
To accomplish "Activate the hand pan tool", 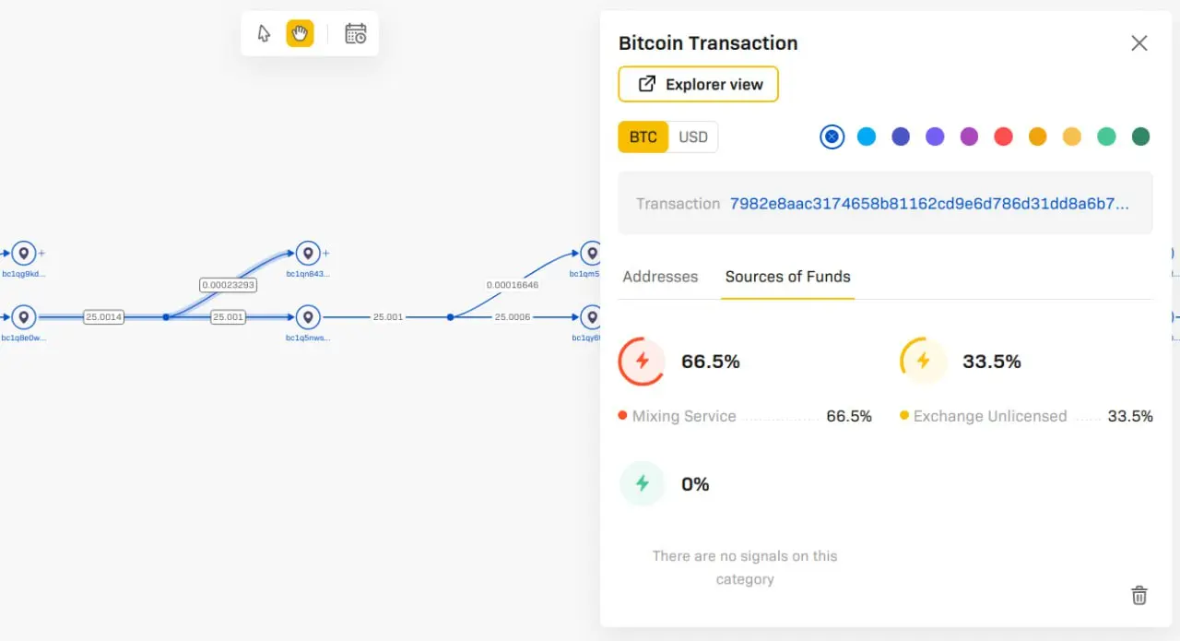I will click(x=300, y=34).
